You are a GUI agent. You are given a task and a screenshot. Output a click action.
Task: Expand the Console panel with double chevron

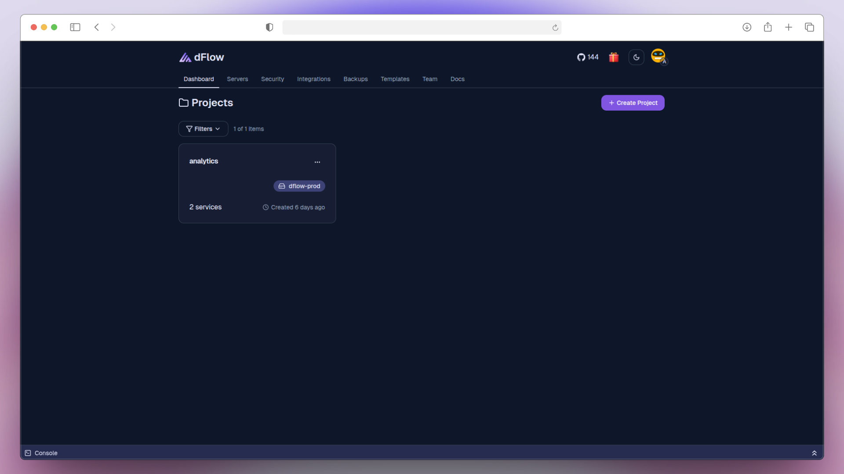(x=814, y=453)
